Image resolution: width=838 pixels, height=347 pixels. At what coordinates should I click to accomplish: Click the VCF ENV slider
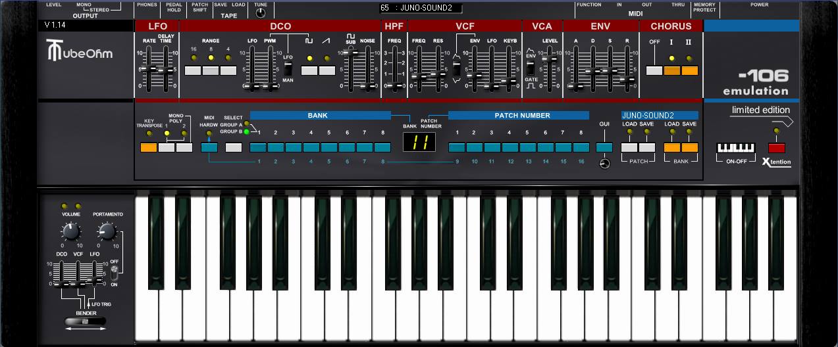click(x=475, y=69)
